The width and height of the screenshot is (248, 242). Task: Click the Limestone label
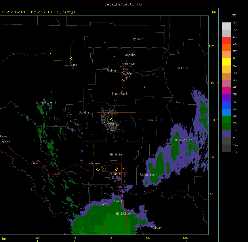pos(44,102)
